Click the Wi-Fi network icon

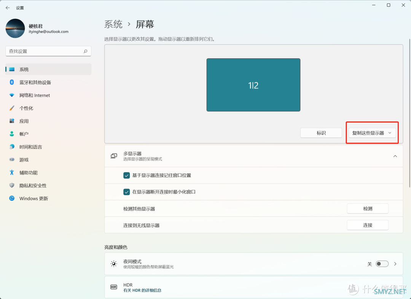[12, 95]
